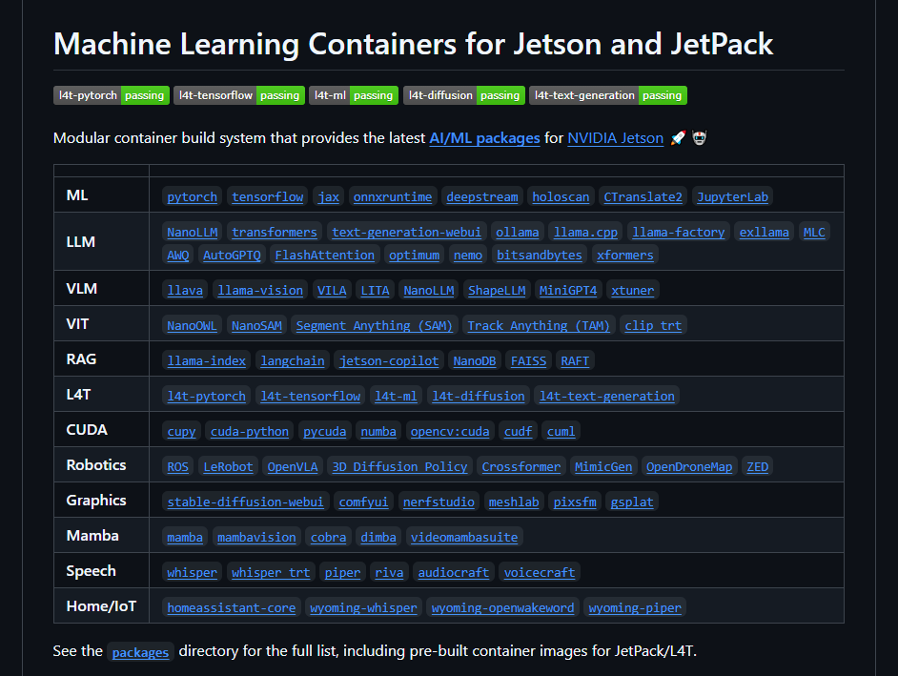Open the transformers link
This screenshot has height=676, width=898.
point(275,233)
